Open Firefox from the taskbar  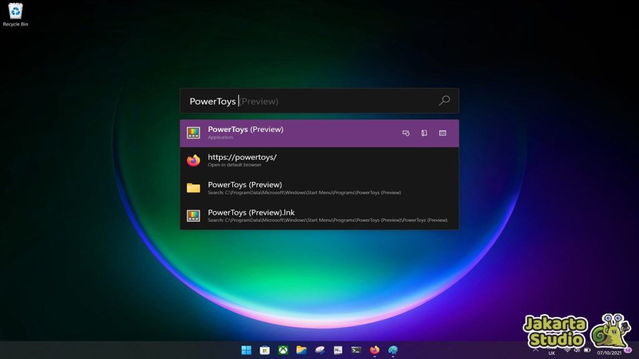374,350
